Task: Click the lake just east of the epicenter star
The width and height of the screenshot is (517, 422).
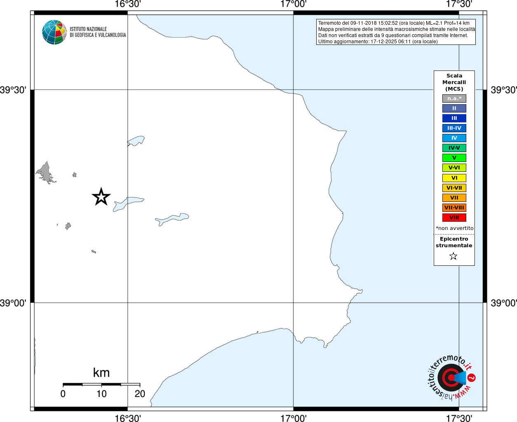Action: (128, 204)
